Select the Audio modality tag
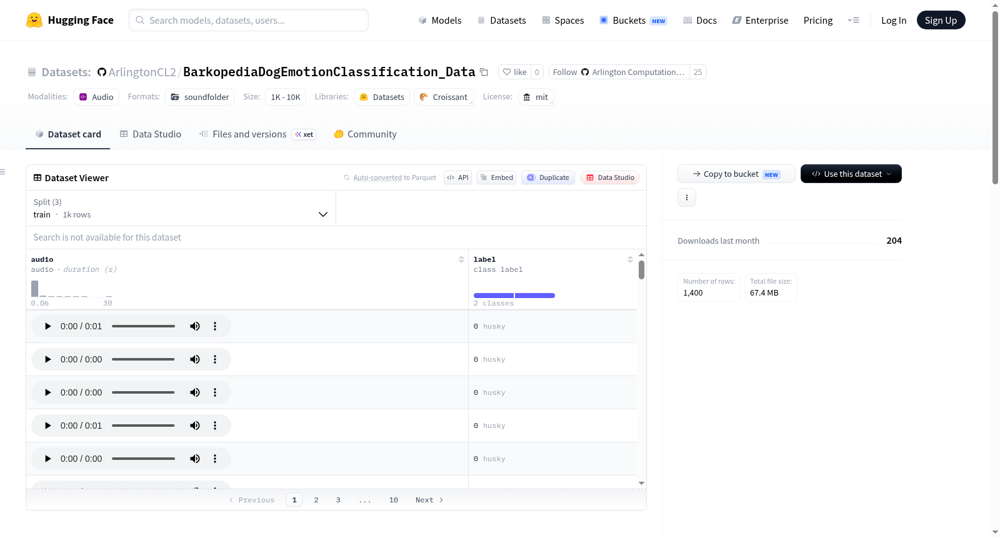 coord(96,97)
